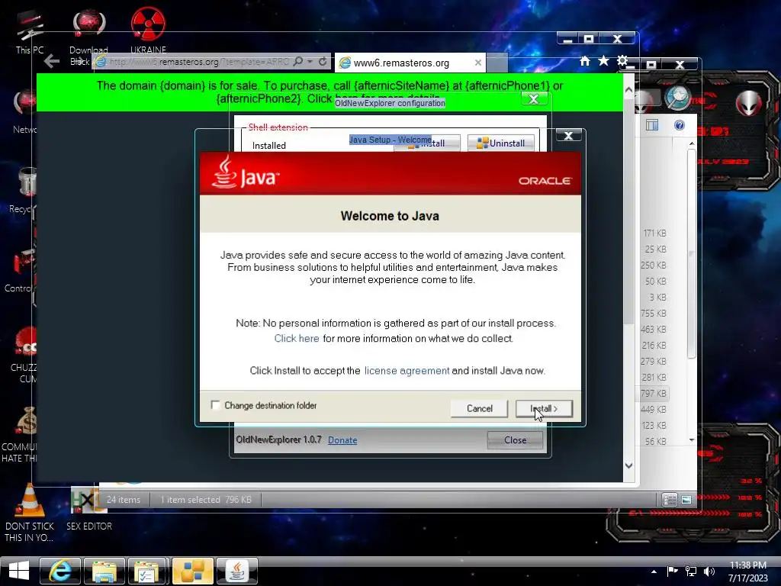The image size is (781, 586).
Task: Refresh the page using reload icon
Action: pos(323,61)
